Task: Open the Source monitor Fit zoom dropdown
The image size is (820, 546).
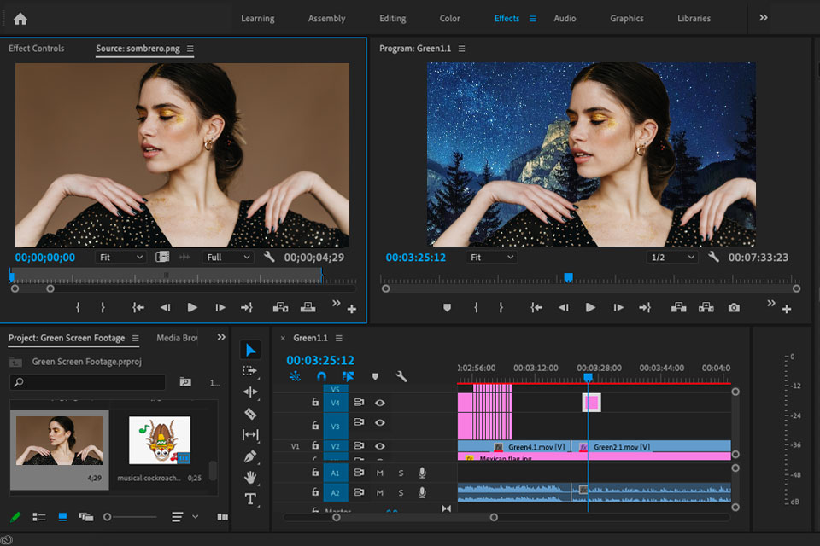Action: coord(121,257)
